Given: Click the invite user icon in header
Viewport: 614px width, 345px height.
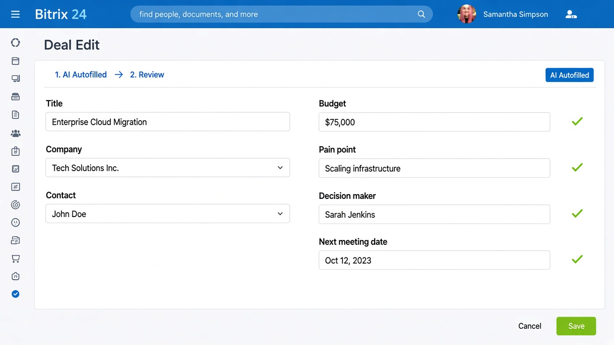Looking at the screenshot, I should tap(571, 14).
